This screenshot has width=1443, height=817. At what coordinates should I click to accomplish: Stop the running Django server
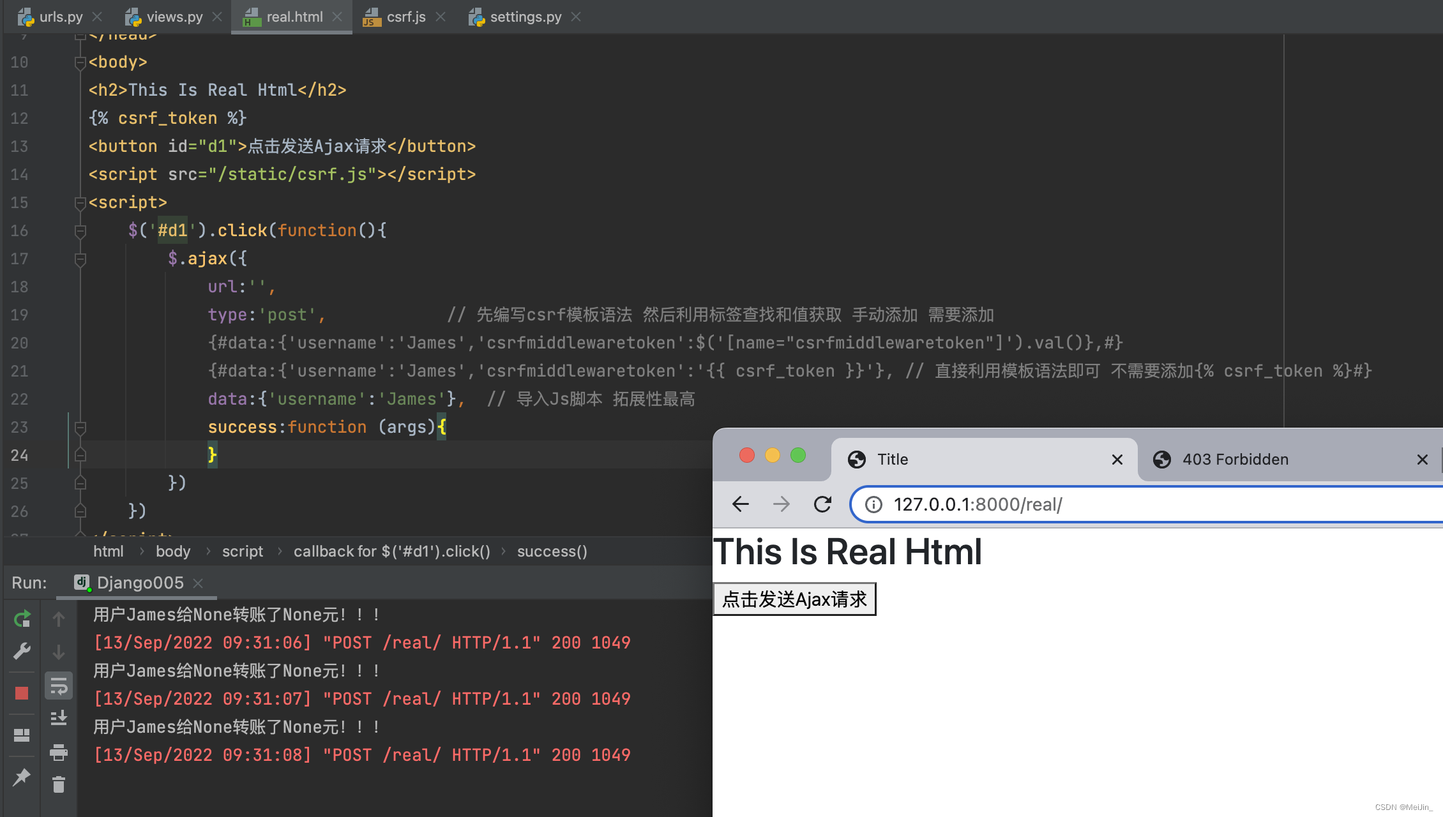[22, 693]
